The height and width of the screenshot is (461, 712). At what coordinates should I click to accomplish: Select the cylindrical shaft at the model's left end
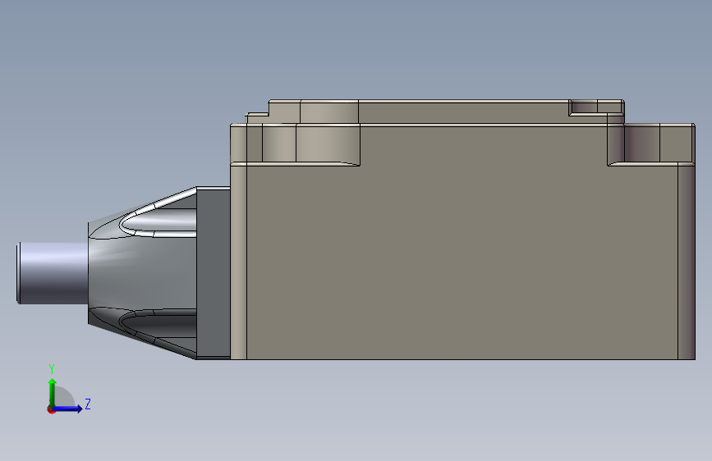point(53,273)
